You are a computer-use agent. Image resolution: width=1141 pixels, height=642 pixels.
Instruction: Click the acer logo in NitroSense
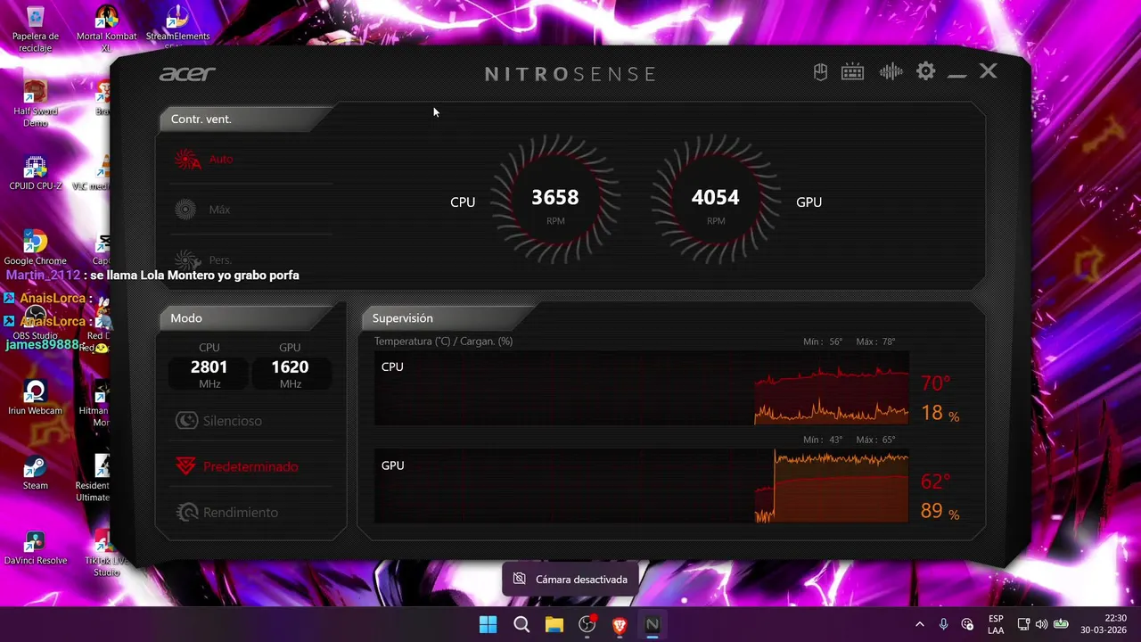click(x=187, y=73)
